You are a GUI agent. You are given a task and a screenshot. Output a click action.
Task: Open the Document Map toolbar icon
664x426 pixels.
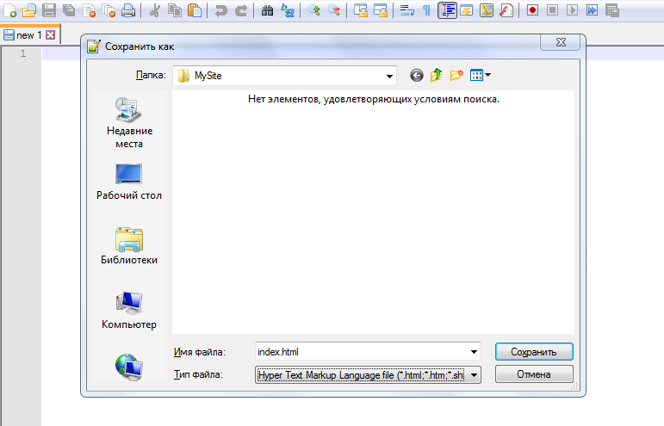tap(487, 9)
